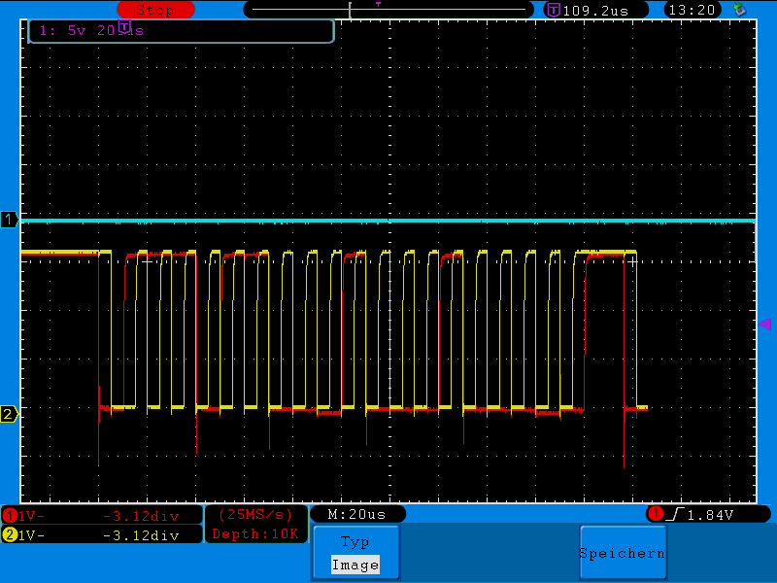Viewport: 777px width, 583px height.
Task: Click the rising edge trigger icon
Action: coord(674,515)
